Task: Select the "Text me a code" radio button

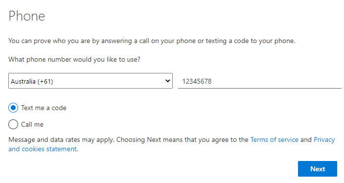Action: 13,108
